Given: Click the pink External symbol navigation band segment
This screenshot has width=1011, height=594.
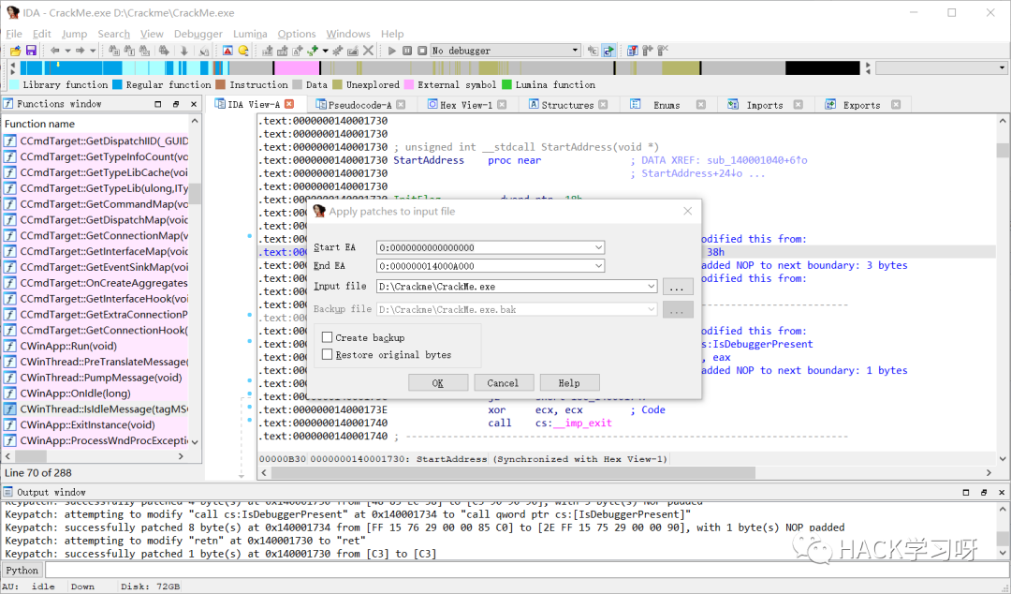Looking at the screenshot, I should [298, 67].
